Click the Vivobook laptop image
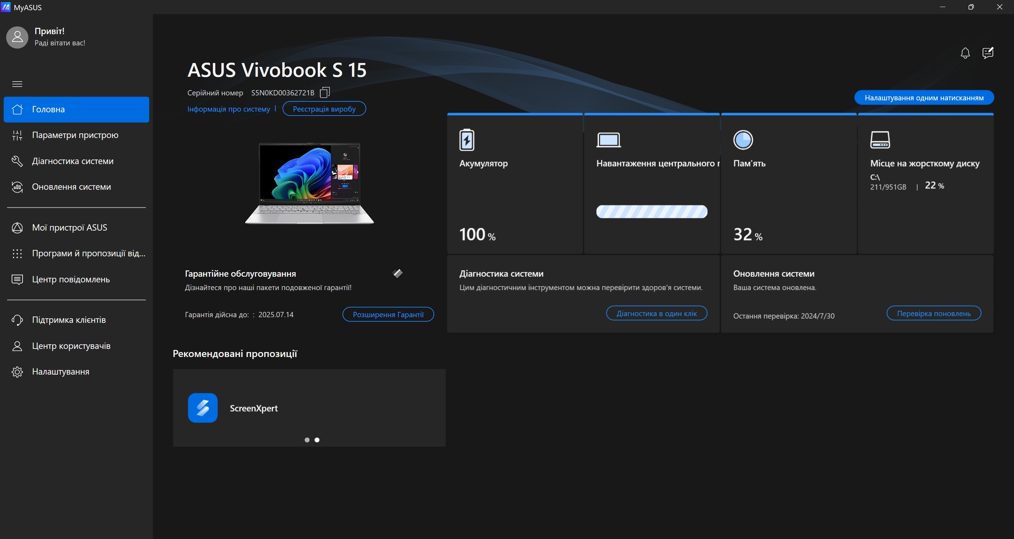This screenshot has height=539, width=1014. [309, 183]
